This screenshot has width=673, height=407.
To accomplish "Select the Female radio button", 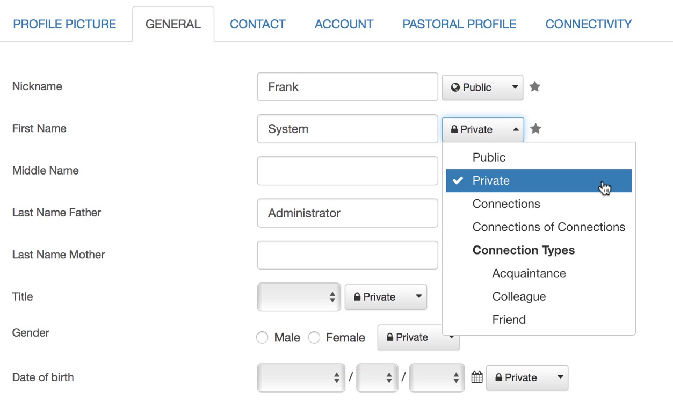I will 314,338.
